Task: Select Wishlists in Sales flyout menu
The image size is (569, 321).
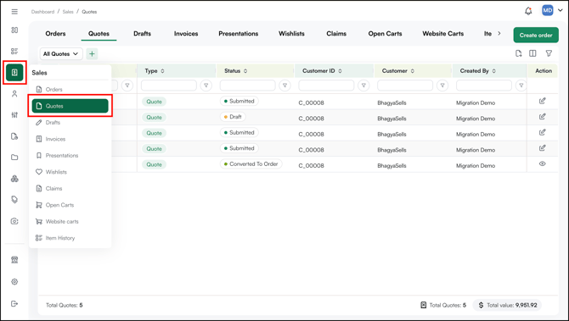Action: (70, 172)
